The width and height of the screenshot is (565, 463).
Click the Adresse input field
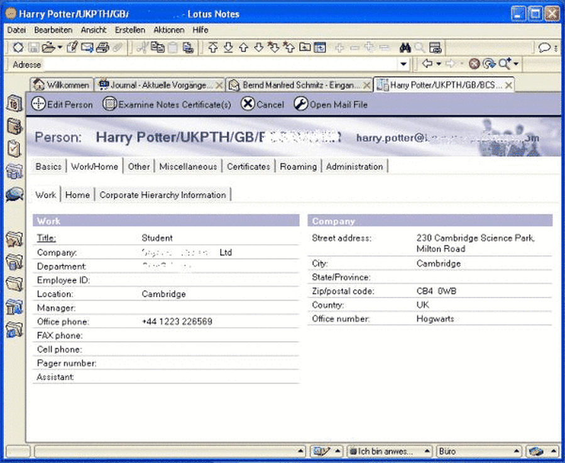pyautogui.click(x=220, y=64)
